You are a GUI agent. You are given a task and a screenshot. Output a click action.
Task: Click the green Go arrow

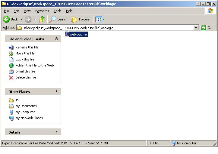[x=204, y=28]
